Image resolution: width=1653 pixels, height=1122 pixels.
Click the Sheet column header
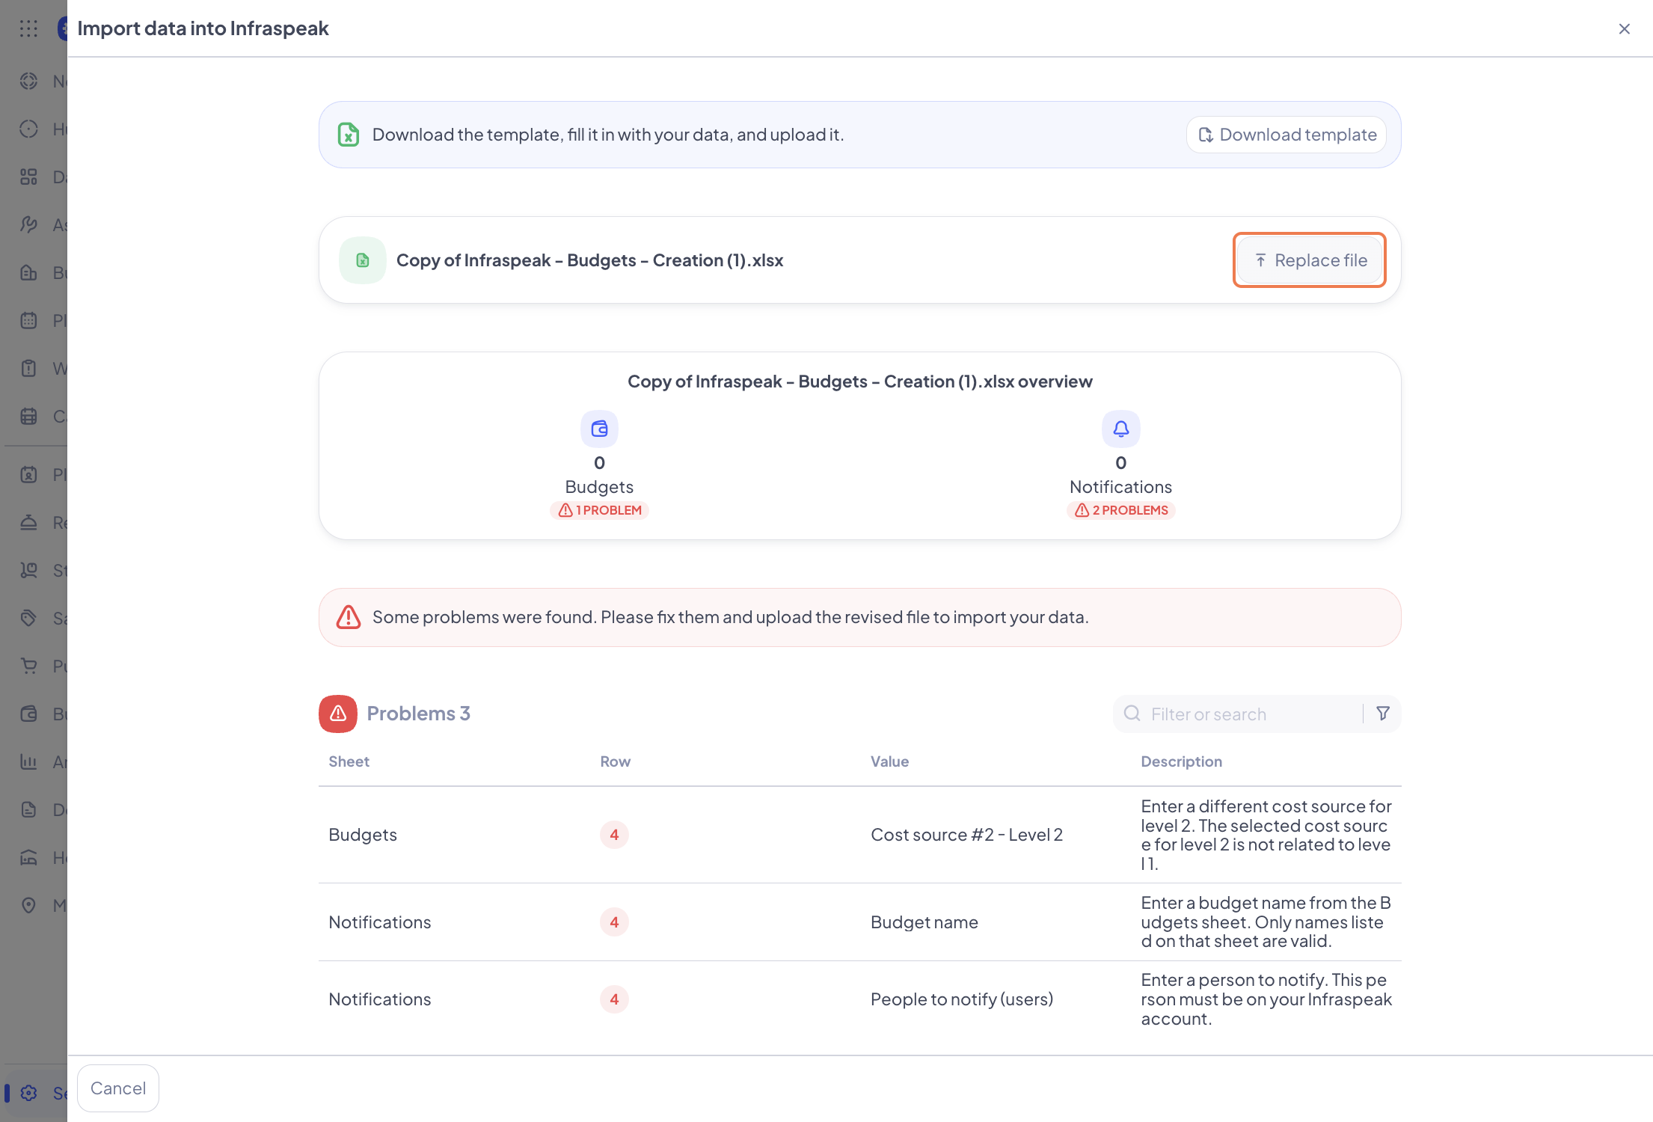coord(349,761)
